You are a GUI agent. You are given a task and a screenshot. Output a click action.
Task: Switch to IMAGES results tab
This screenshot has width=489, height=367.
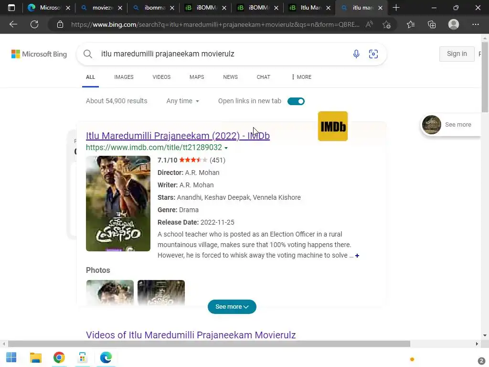point(124,77)
